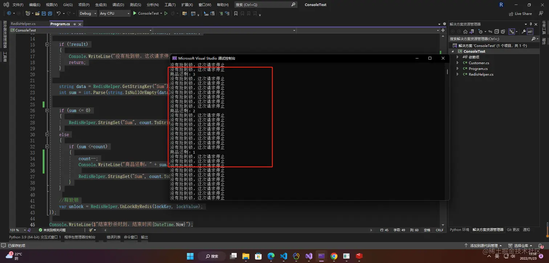
Task: Click the undo arrow icon
Action: pyautogui.click(x=58, y=13)
